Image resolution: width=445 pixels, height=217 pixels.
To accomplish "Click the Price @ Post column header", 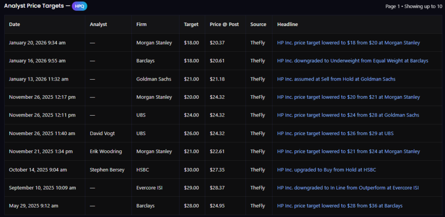I will pyautogui.click(x=224, y=25).
